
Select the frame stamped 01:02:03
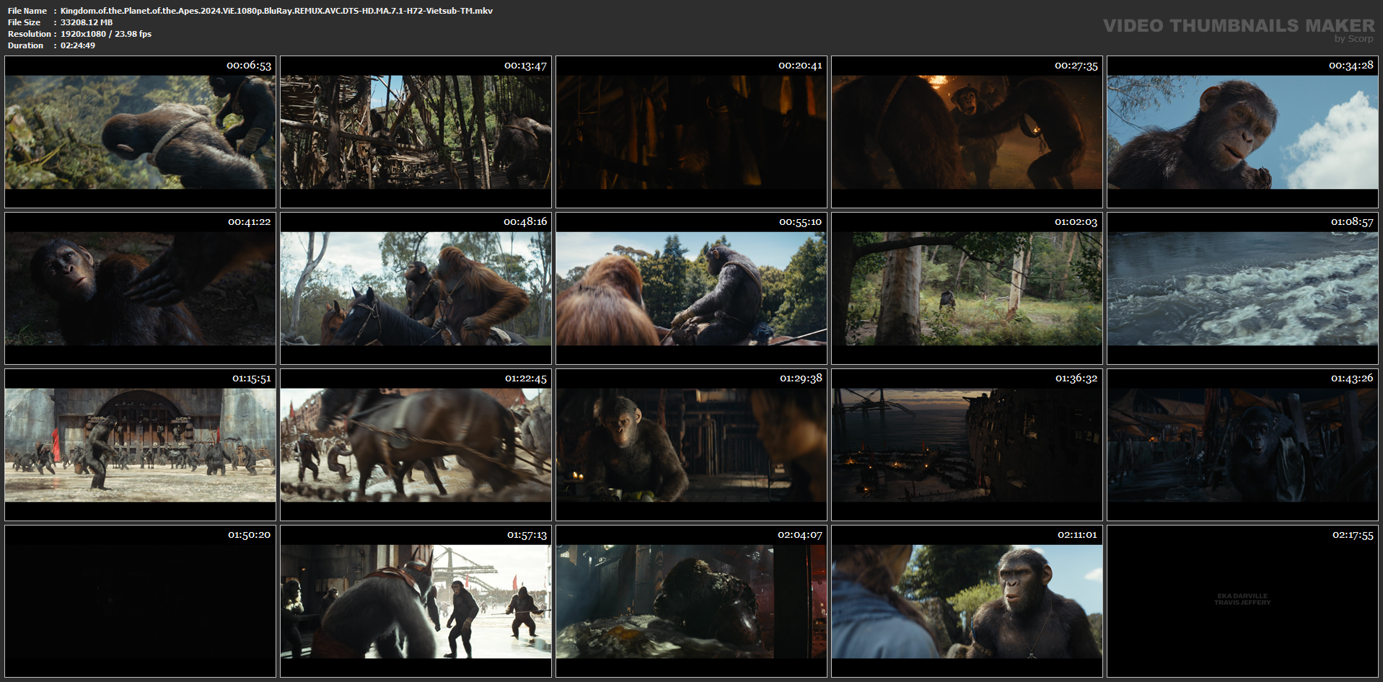pos(967,288)
